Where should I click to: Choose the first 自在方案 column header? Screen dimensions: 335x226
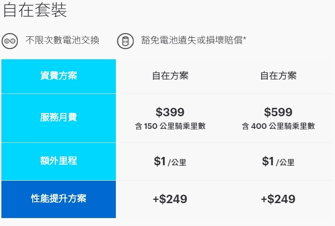pos(170,76)
